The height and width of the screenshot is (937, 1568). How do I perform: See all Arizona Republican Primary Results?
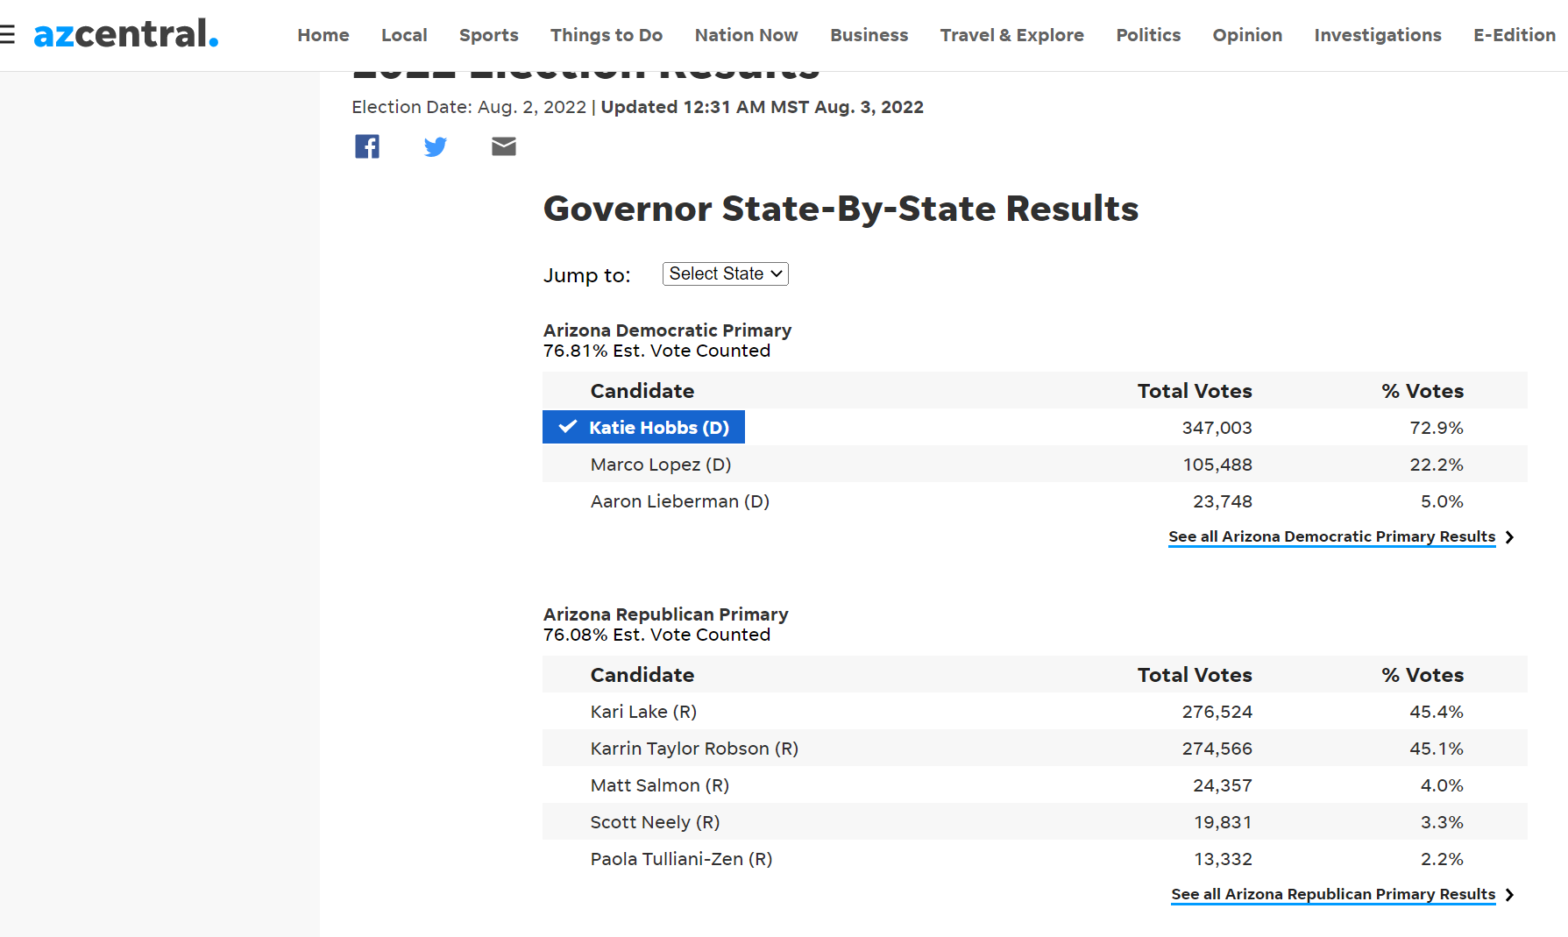click(1333, 894)
